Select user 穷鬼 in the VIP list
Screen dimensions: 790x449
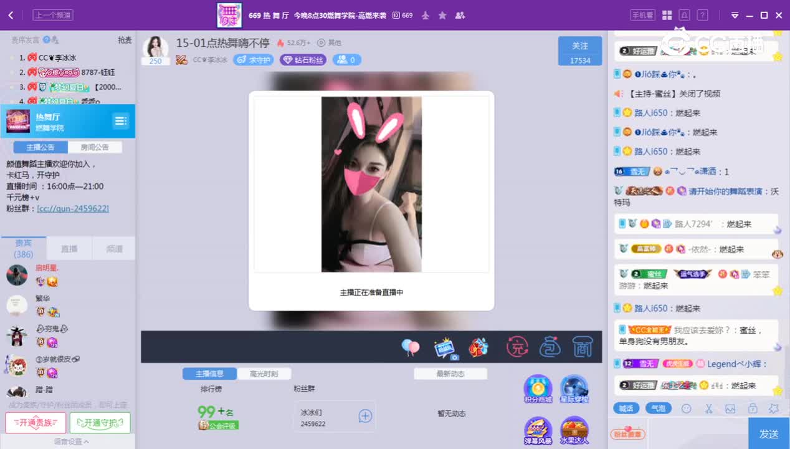(52, 329)
